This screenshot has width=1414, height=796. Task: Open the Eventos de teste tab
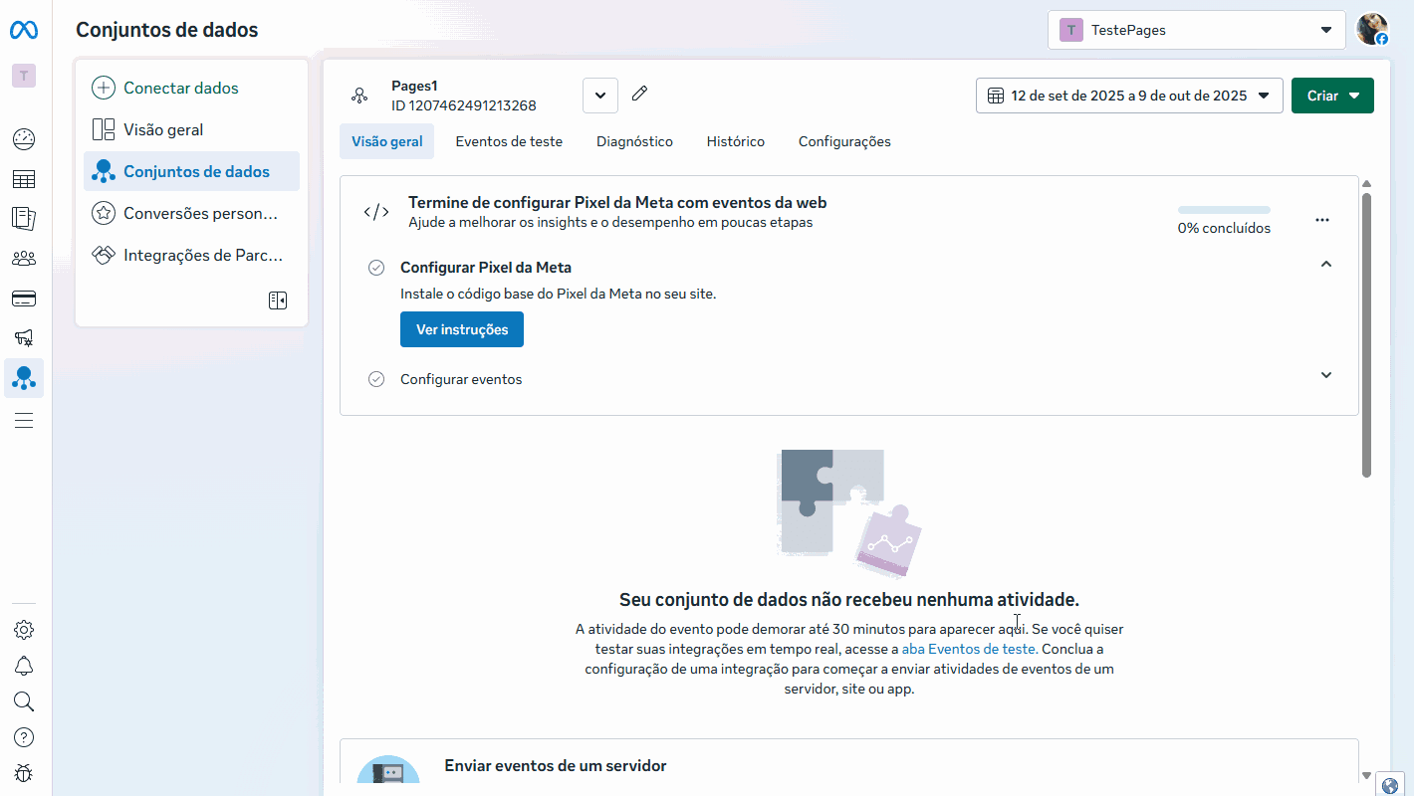pyautogui.click(x=508, y=141)
